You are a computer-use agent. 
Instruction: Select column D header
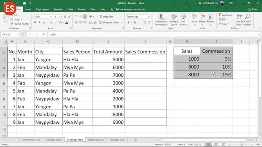pyautogui.click(x=77, y=41)
